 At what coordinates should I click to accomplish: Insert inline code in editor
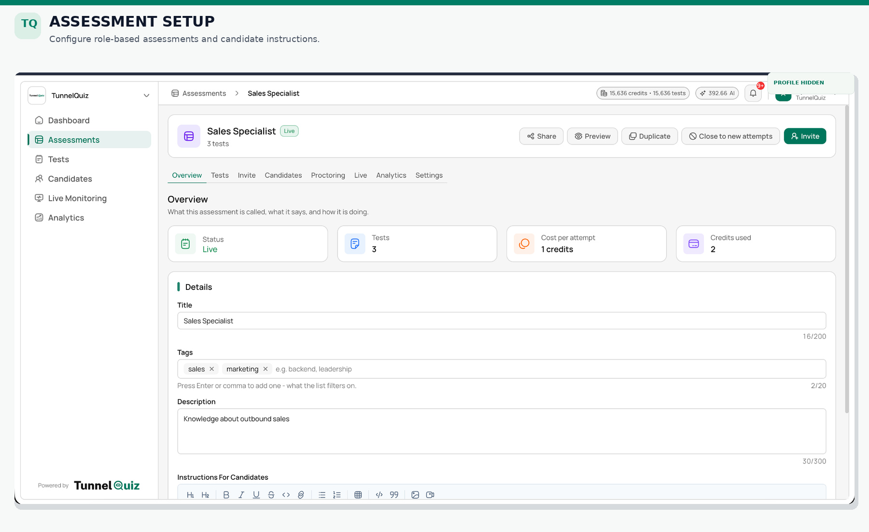coord(286,495)
